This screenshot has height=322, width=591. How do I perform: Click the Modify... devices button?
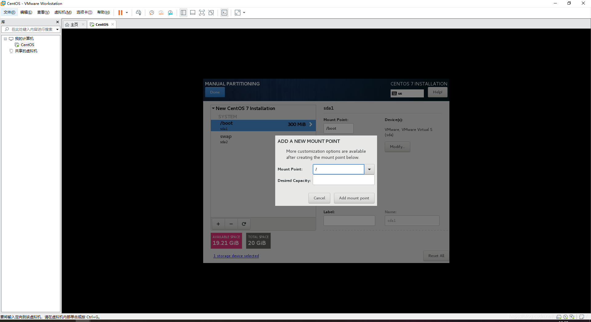pos(397,147)
